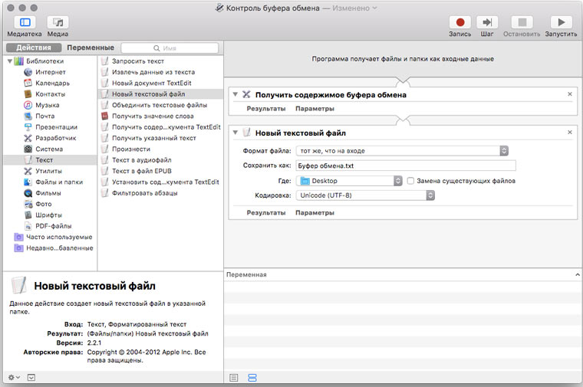Toggle the Медиатека library panel button
The image size is (583, 387).
25,23
